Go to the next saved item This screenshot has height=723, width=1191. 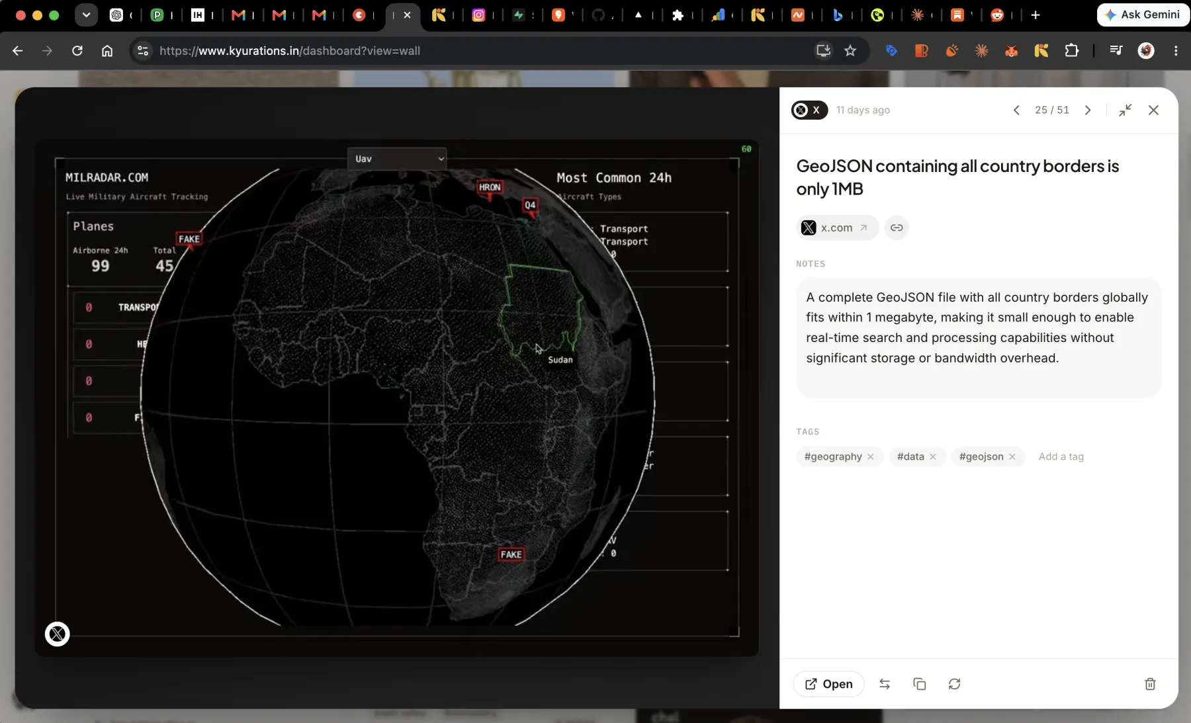1088,110
